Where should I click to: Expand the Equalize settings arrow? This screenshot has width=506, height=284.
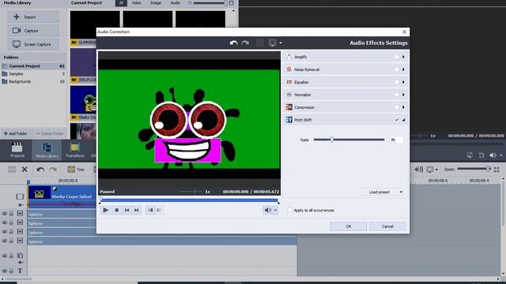[403, 82]
